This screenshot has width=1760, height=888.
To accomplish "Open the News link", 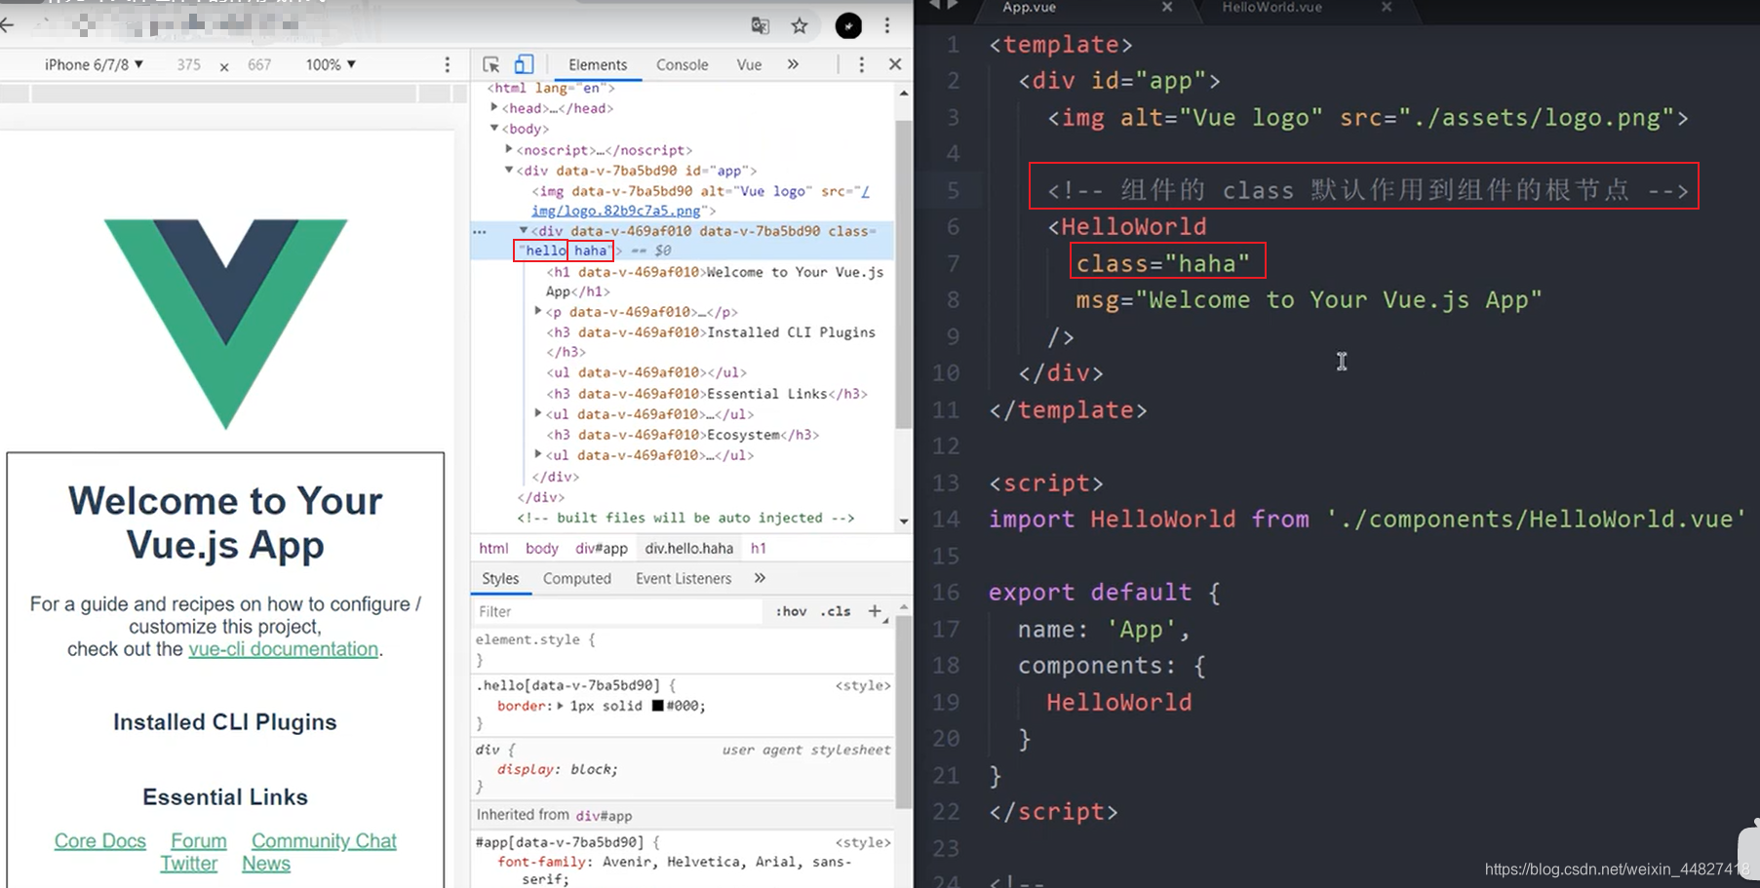I will pyautogui.click(x=266, y=864).
